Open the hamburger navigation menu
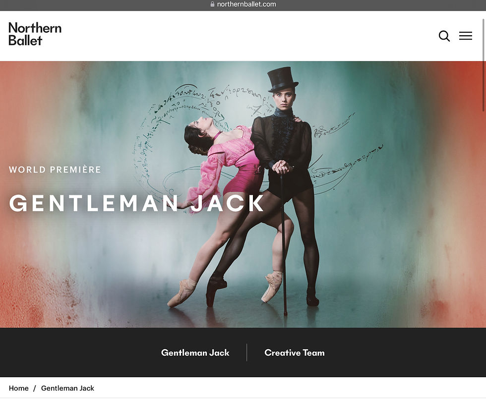This screenshot has width=486, height=399. 466,36
